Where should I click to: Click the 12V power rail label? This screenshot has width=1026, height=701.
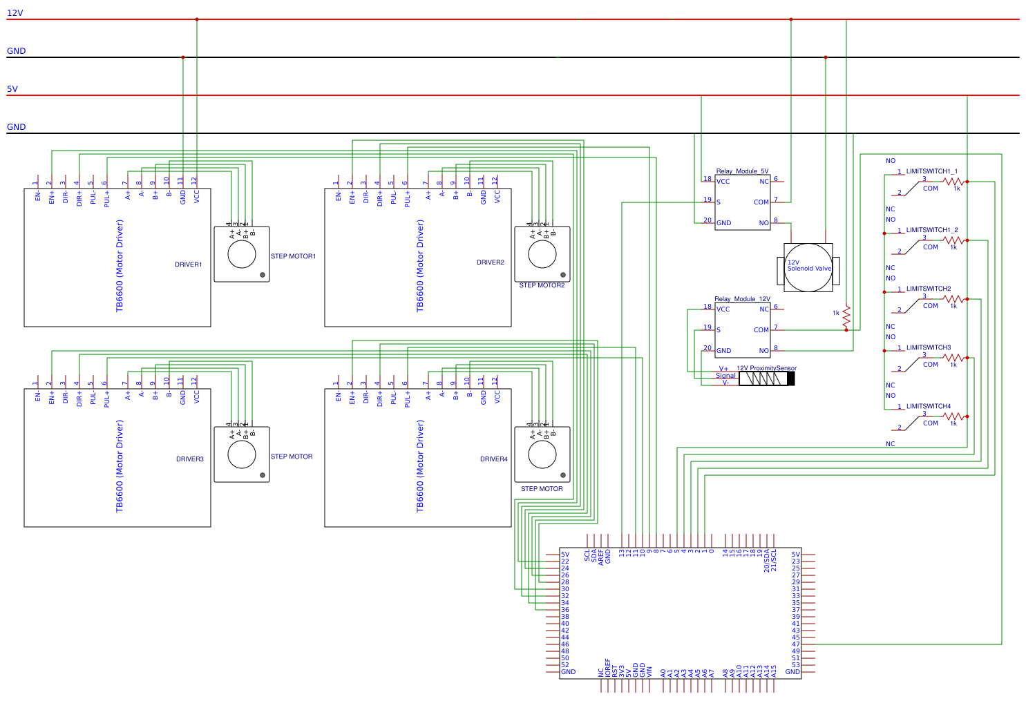click(15, 13)
